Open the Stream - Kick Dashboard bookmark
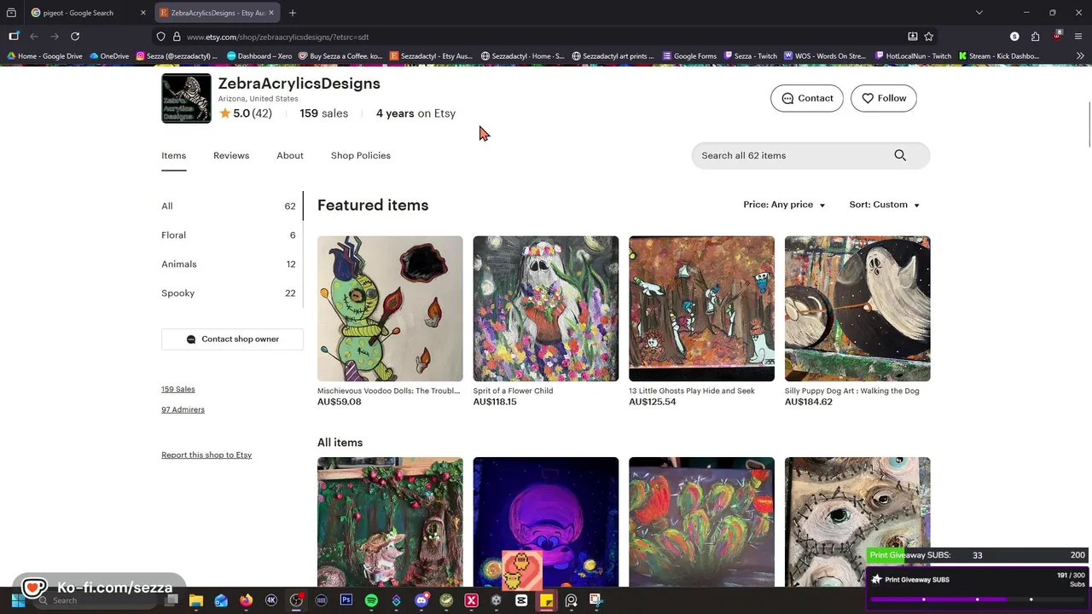1092x614 pixels. (999, 56)
